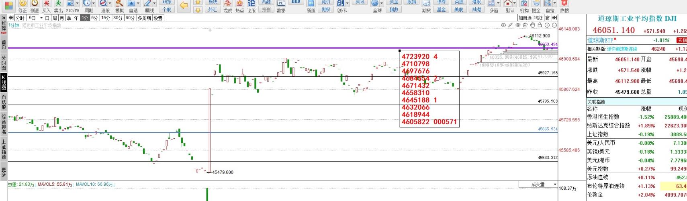Viewport: 687px width, 201px height.
Task: Click the zoom-in plus icon on chart
Action: [547, 25]
